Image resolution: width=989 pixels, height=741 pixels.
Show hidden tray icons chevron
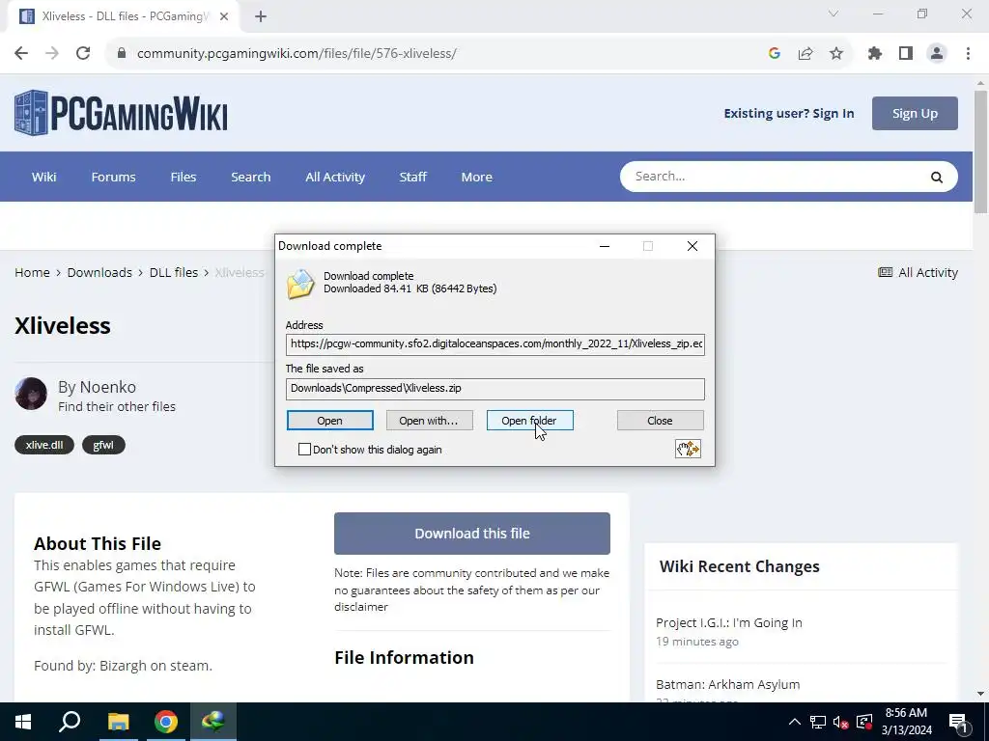(795, 722)
